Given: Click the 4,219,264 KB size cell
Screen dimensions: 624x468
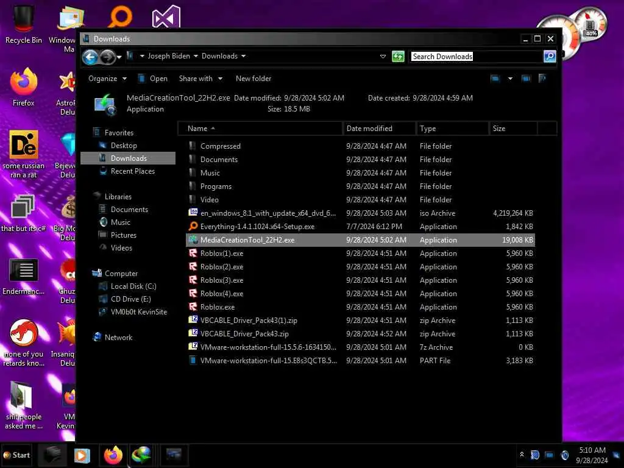Looking at the screenshot, I should click(x=513, y=213).
